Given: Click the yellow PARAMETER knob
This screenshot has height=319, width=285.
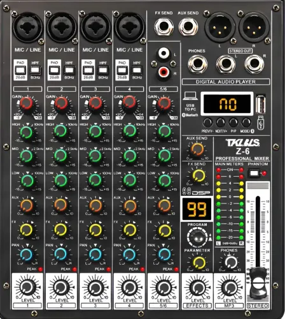Looking at the screenshot, I should click(199, 263).
